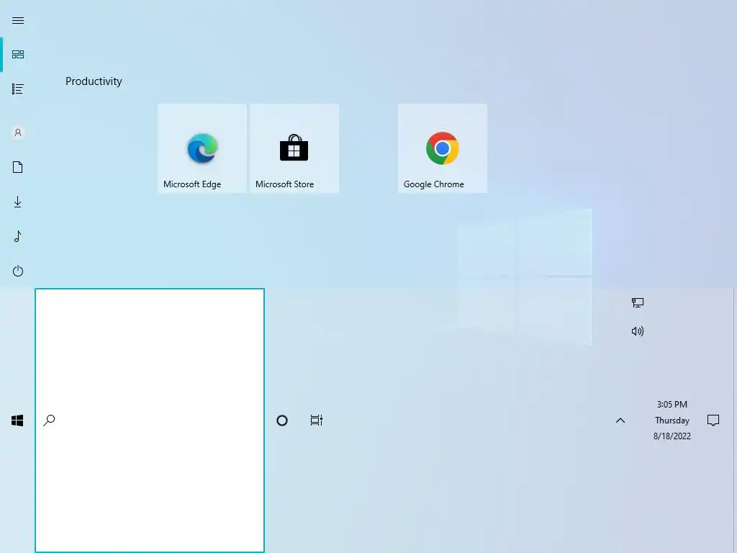Launch the Microsoft Edge tile

(x=202, y=148)
